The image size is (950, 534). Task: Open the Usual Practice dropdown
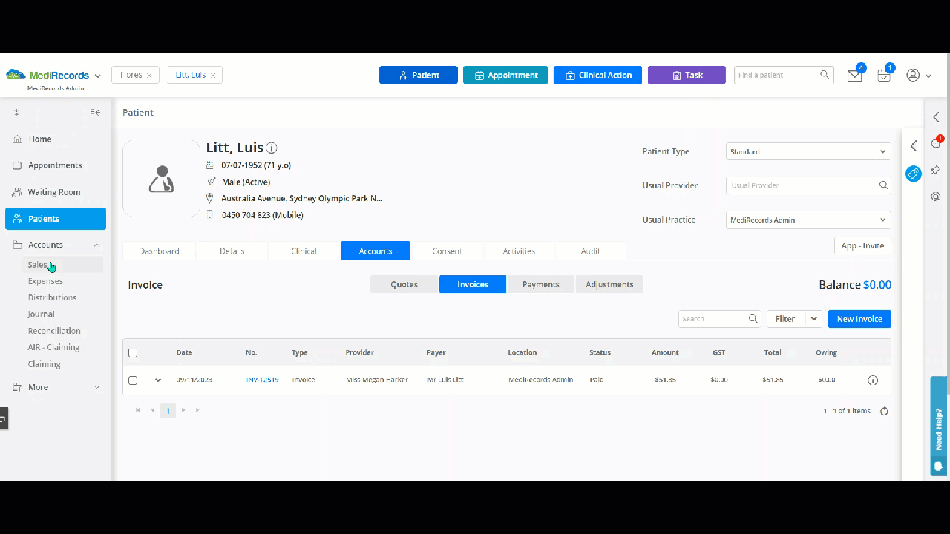(x=808, y=220)
